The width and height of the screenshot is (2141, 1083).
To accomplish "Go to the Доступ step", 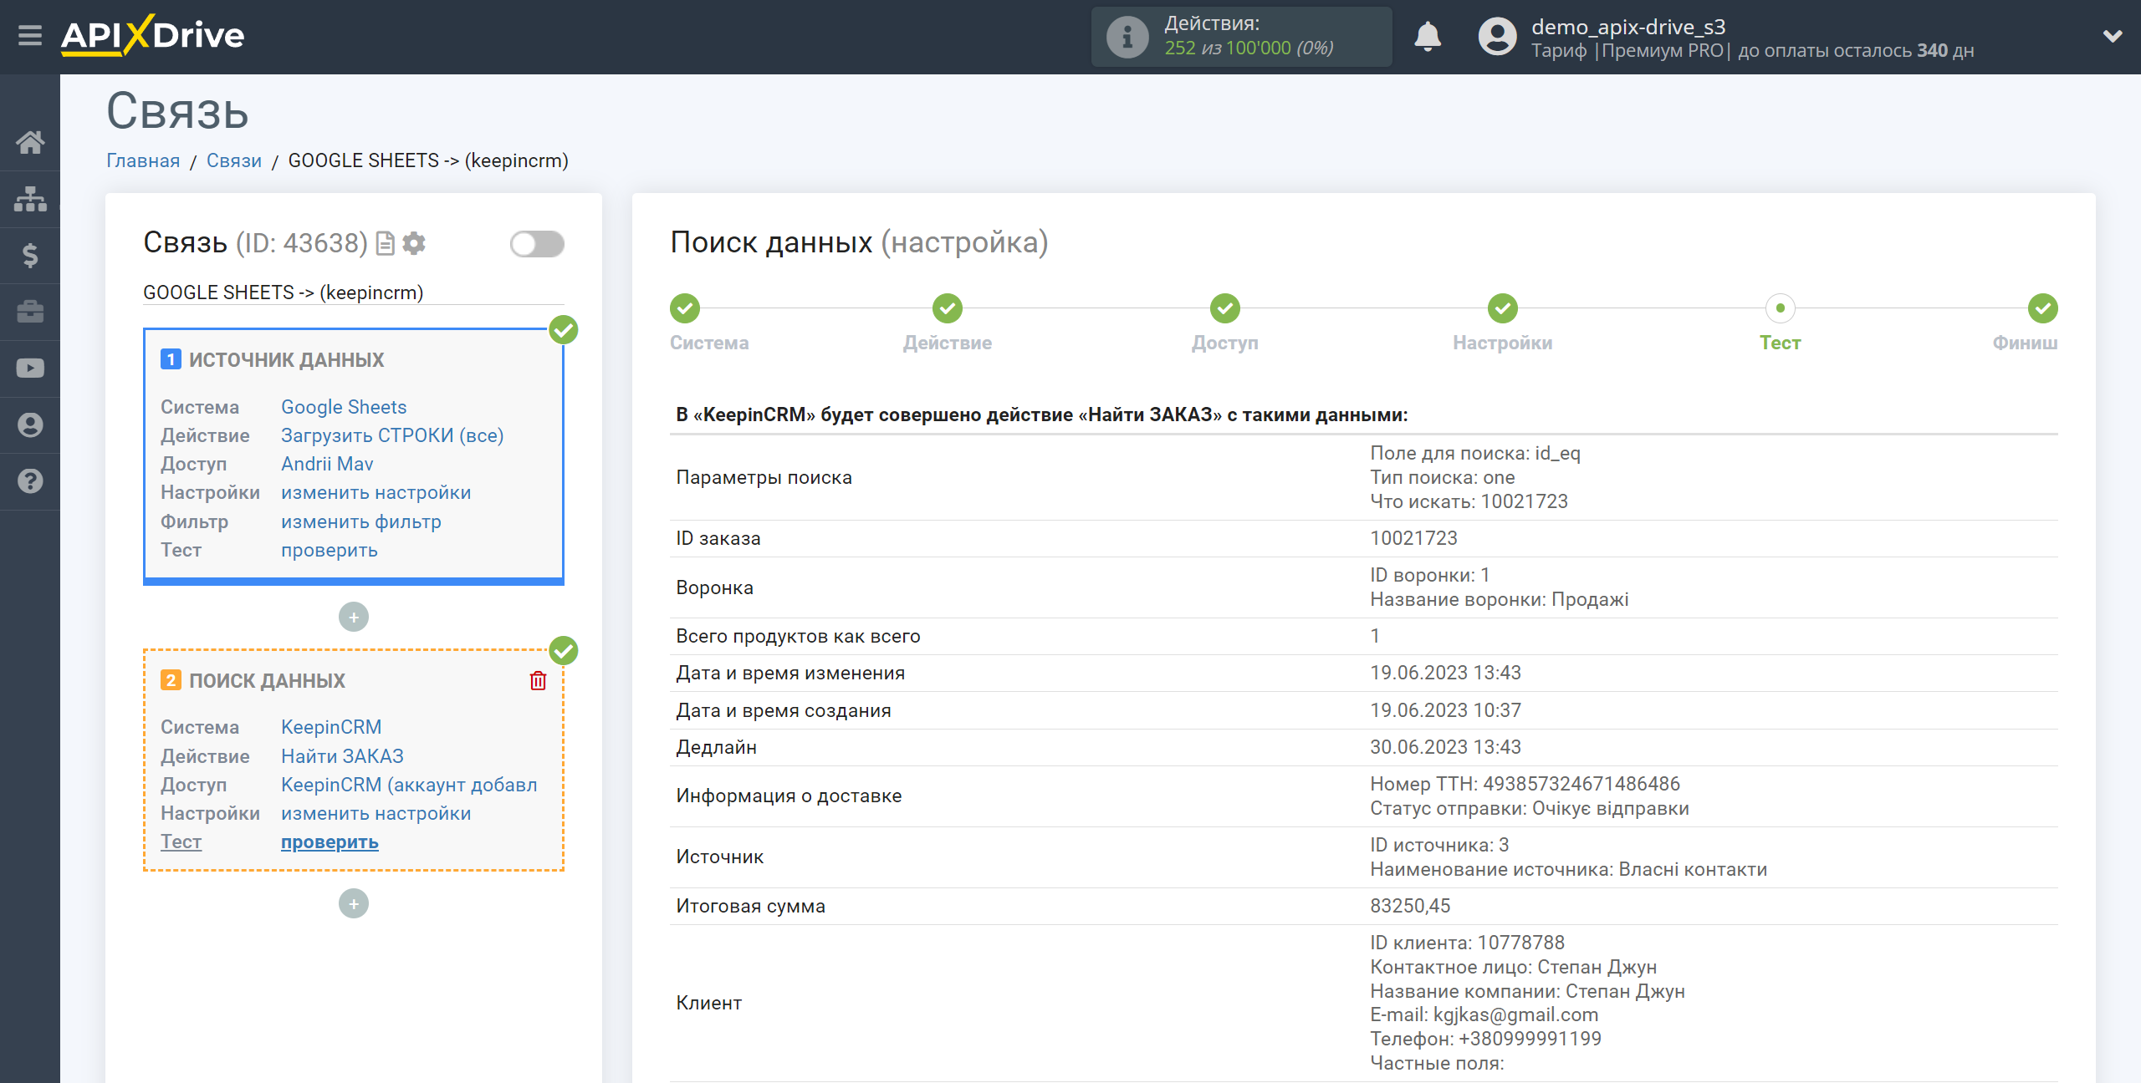I will coord(1225,308).
